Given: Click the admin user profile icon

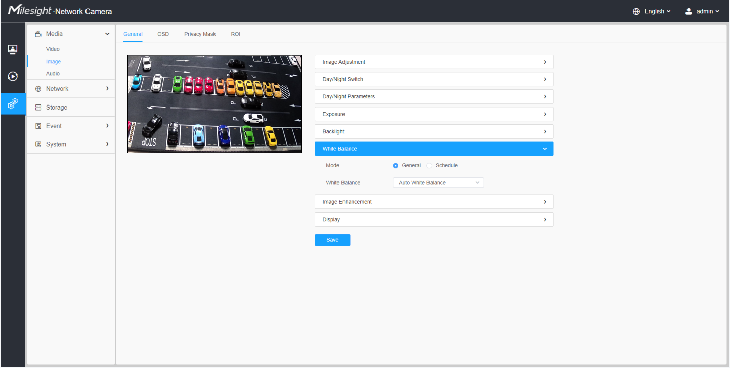Looking at the screenshot, I should (x=689, y=11).
